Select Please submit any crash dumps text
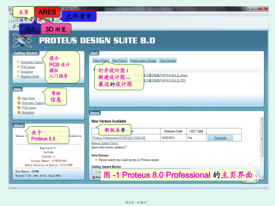This screenshot has height=206, width=275. (x=128, y=160)
